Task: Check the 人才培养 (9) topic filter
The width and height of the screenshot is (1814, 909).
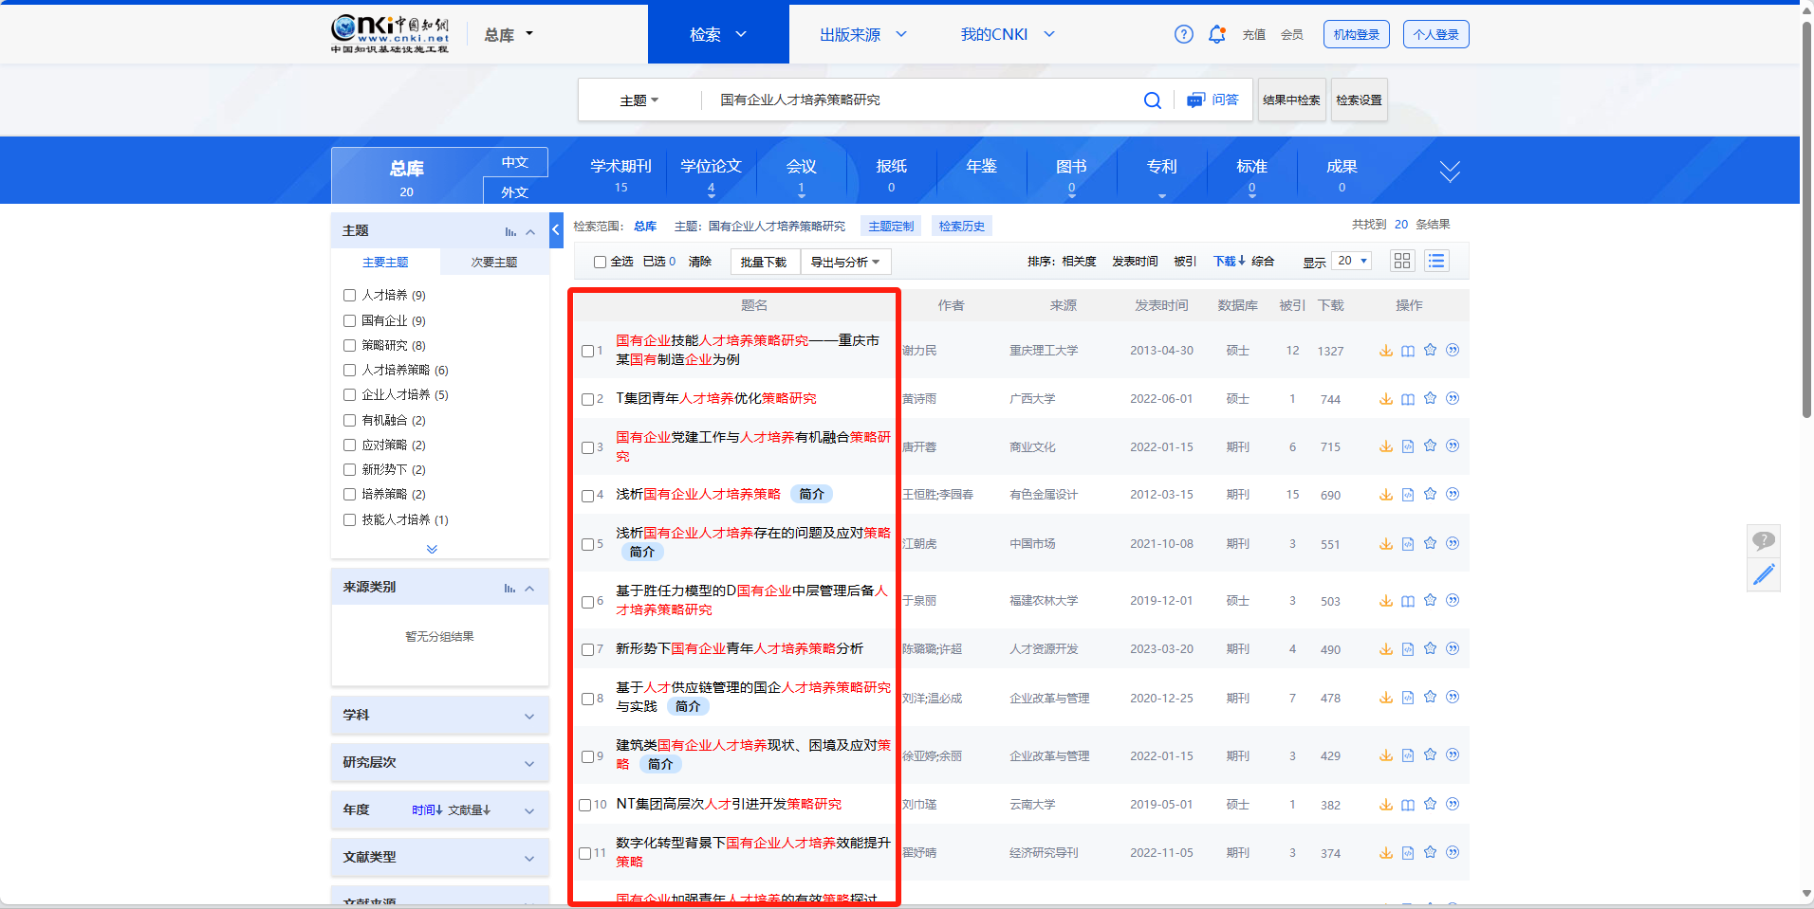Action: 349,296
